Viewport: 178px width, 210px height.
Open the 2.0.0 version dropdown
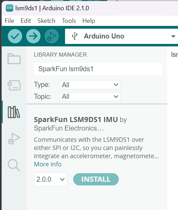click(x=50, y=179)
